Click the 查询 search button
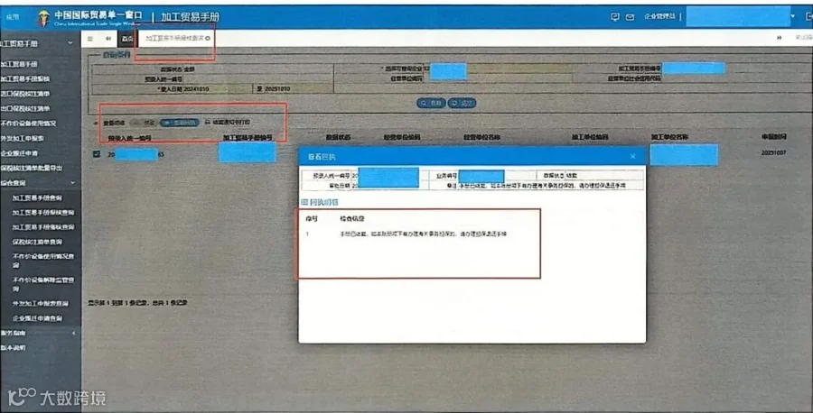813x413 pixels. tap(431, 103)
